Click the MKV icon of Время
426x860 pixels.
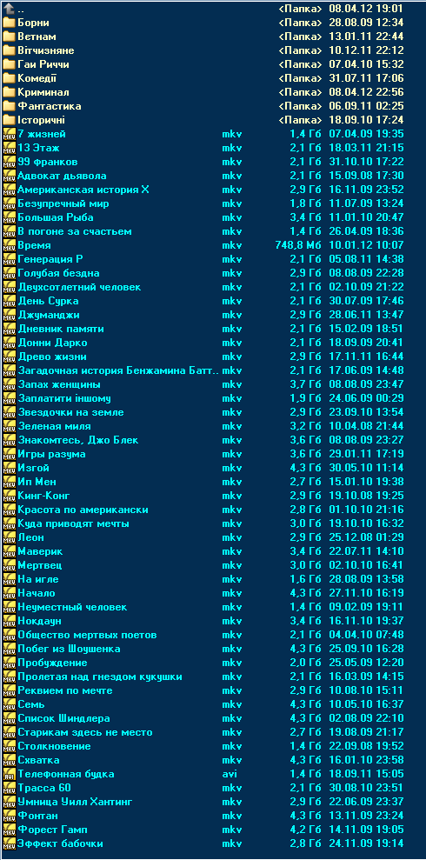click(9, 245)
